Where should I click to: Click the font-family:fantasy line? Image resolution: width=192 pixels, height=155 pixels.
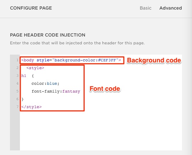click(x=56, y=92)
